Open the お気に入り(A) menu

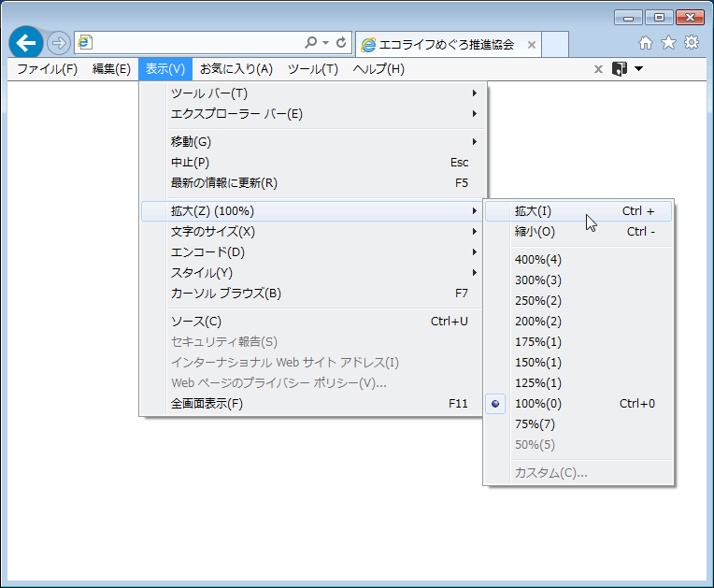[236, 69]
